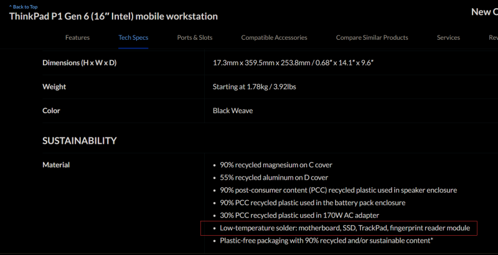Click the dimensions value 17.3mm x 359.5mm
The height and width of the screenshot is (255, 498).
coord(293,63)
